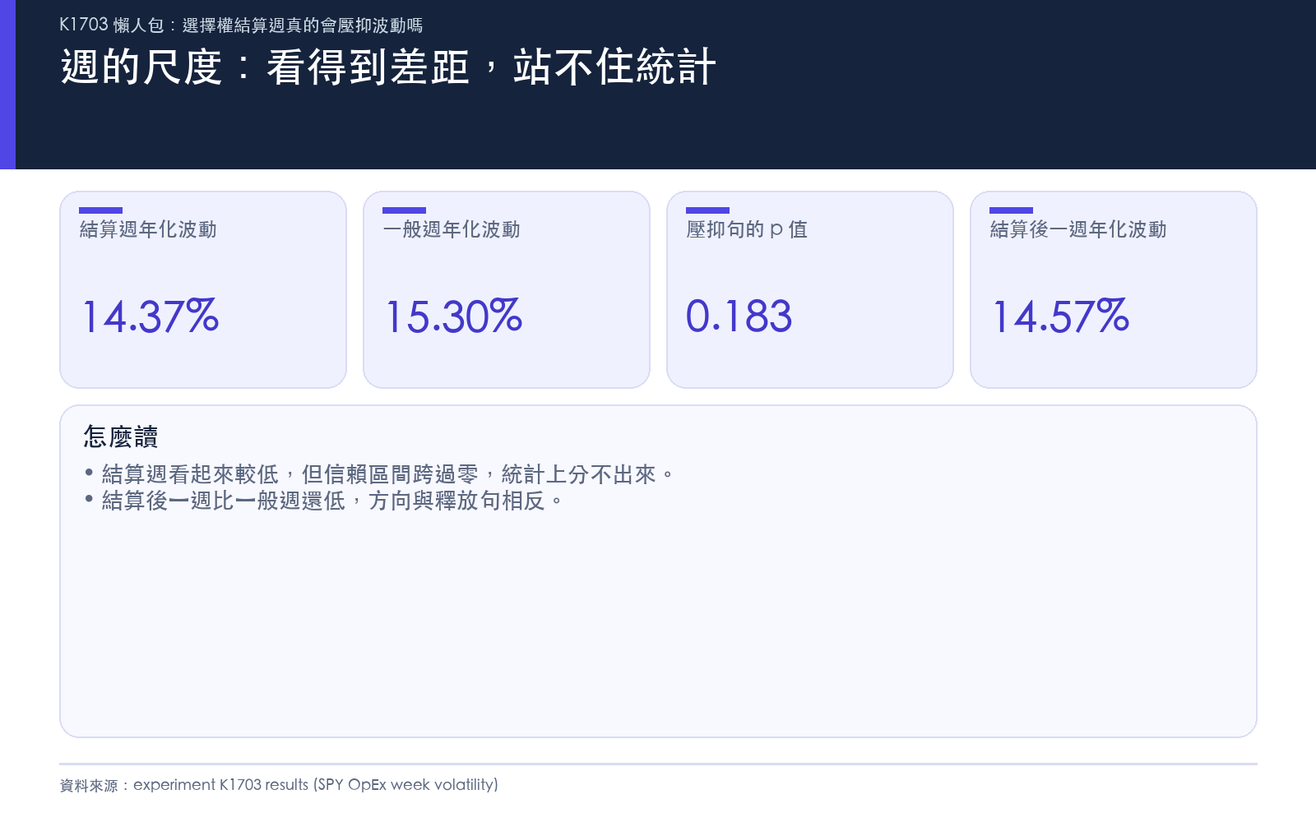
Task: Click the subtitle K1703 懶人包 line
Action: 241,25
